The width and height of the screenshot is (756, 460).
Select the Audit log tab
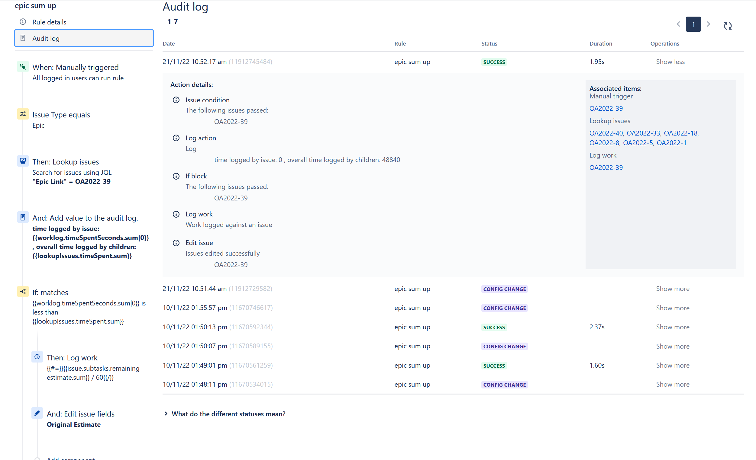pos(46,38)
